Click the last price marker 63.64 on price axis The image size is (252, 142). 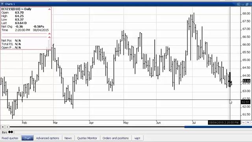coord(246,81)
